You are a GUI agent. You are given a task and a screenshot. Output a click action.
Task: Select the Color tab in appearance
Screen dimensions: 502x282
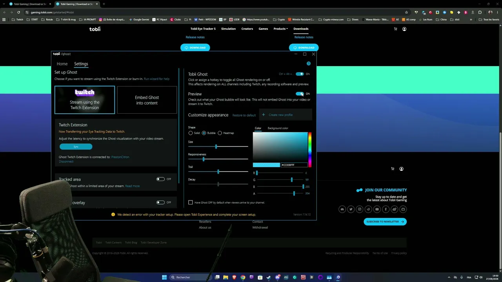(x=258, y=128)
